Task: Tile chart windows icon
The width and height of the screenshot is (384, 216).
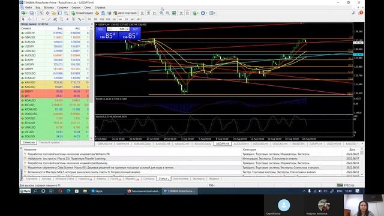Action: (174, 13)
